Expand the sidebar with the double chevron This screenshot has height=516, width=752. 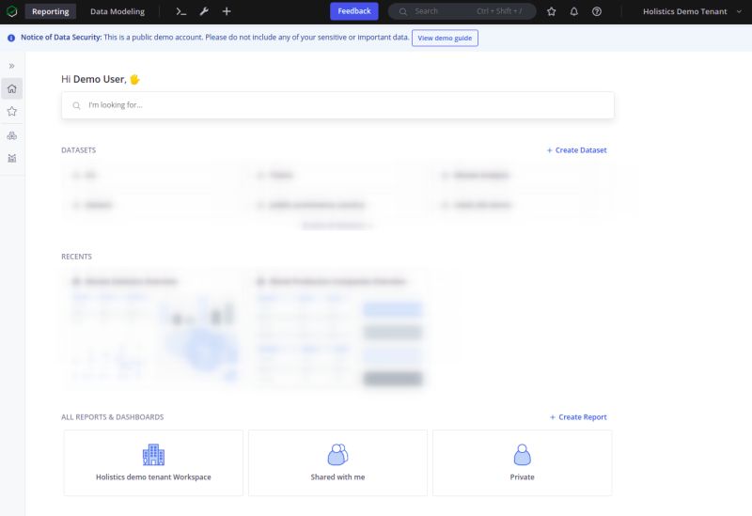point(12,66)
